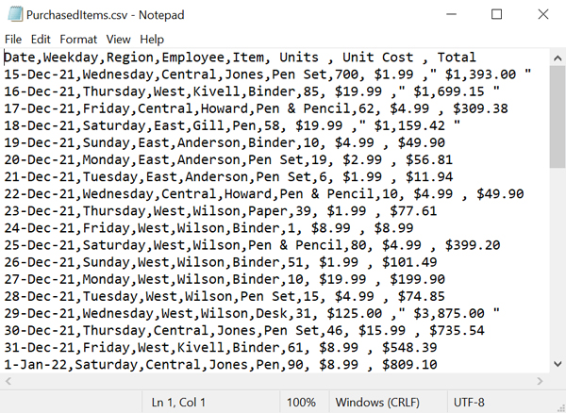The height and width of the screenshot is (413, 566).
Task: Click the Ln 1, Col 1 status section
Action: (x=178, y=402)
